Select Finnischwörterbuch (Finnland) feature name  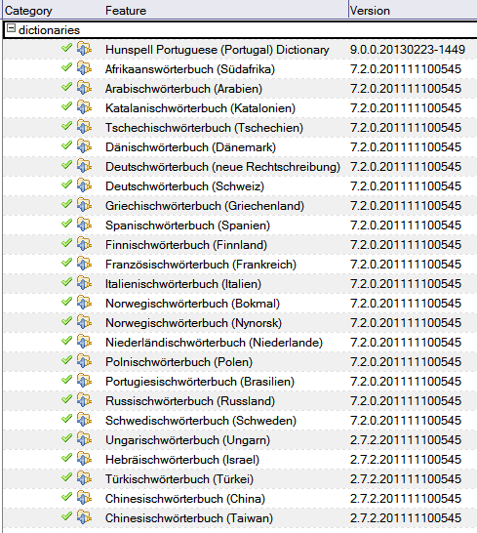186,245
